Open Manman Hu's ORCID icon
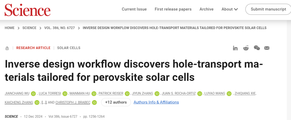 point(94,94)
